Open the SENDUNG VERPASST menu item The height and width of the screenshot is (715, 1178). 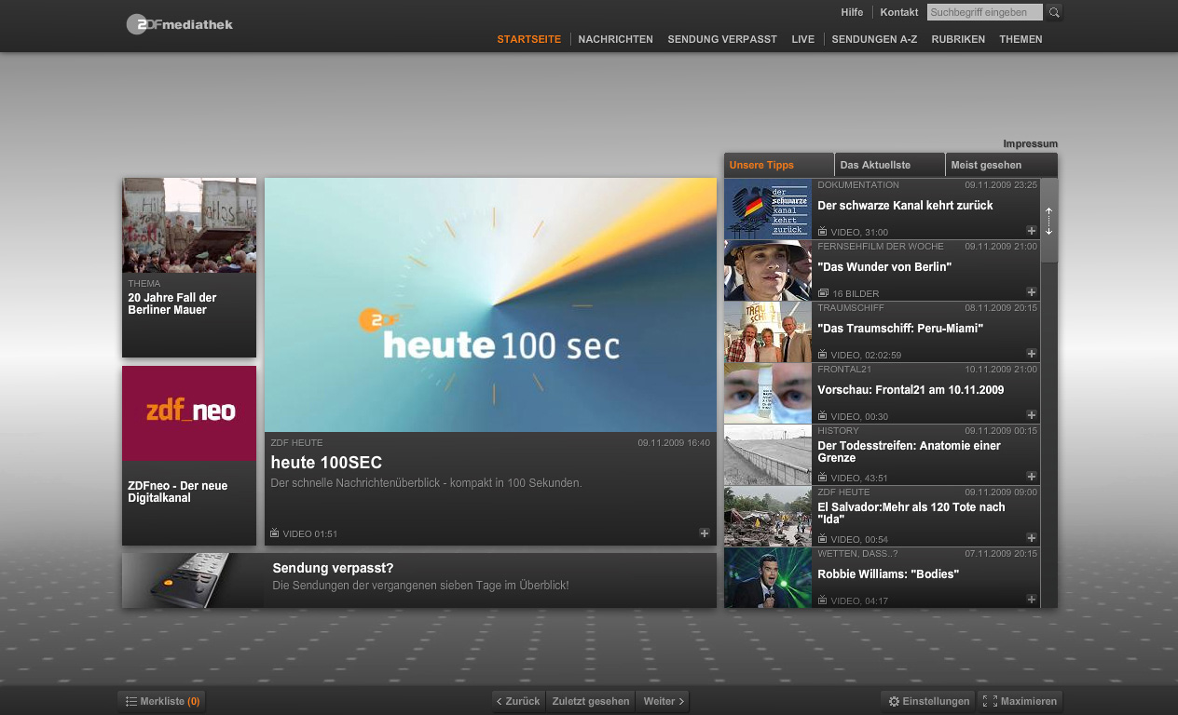[722, 39]
